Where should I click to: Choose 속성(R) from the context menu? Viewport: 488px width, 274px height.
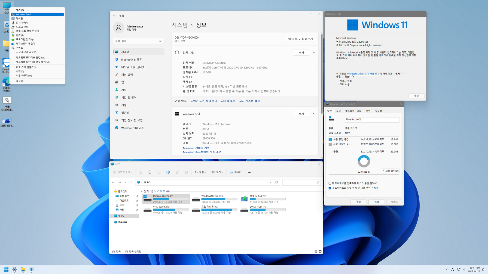pyautogui.click(x=38, y=81)
